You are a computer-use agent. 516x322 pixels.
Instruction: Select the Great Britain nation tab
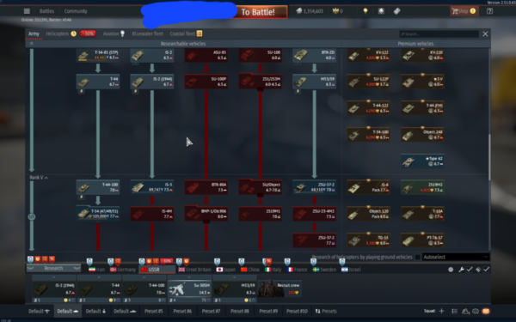click(x=194, y=270)
